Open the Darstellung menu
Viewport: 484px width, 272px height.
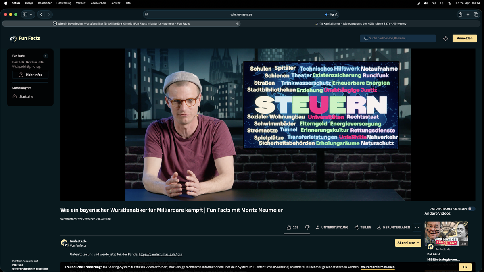click(x=64, y=3)
